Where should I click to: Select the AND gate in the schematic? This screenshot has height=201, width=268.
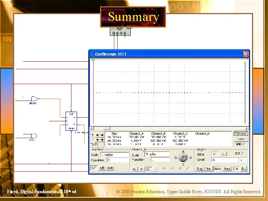[x=33, y=136]
